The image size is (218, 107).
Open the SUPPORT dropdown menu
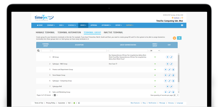click(x=130, y=25)
